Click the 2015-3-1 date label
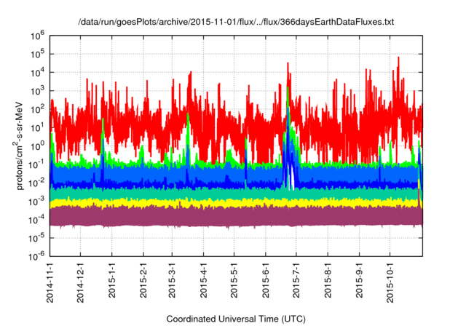466x326 pixels. click(172, 280)
